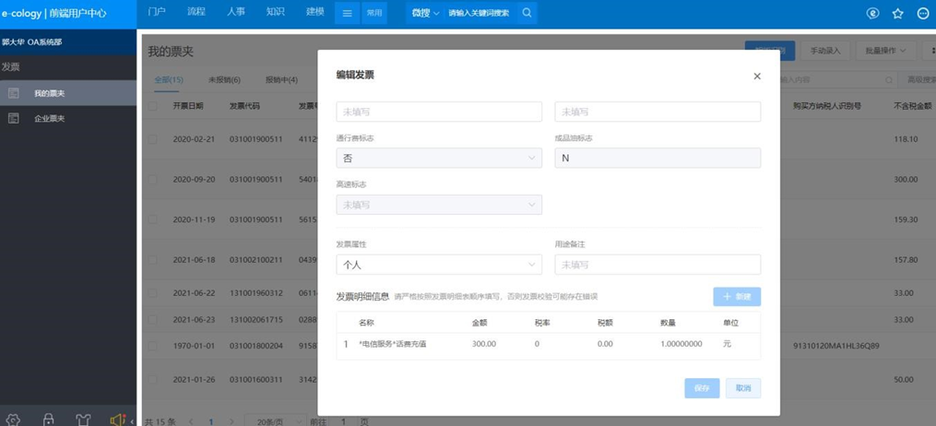The width and height of the screenshot is (936, 426).
Task: Tick the checkbox for the 2021-06-22 row
Action: (x=152, y=293)
